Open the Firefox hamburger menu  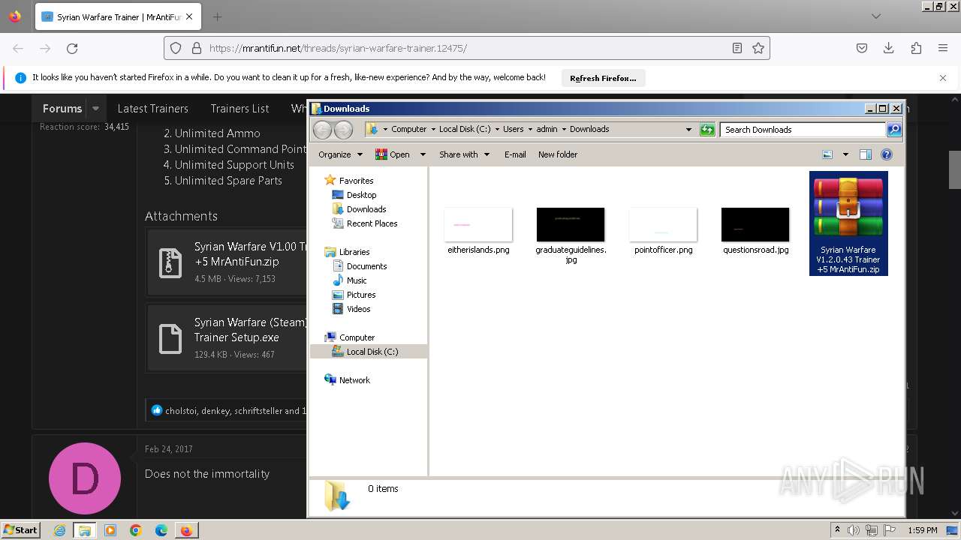coord(943,48)
